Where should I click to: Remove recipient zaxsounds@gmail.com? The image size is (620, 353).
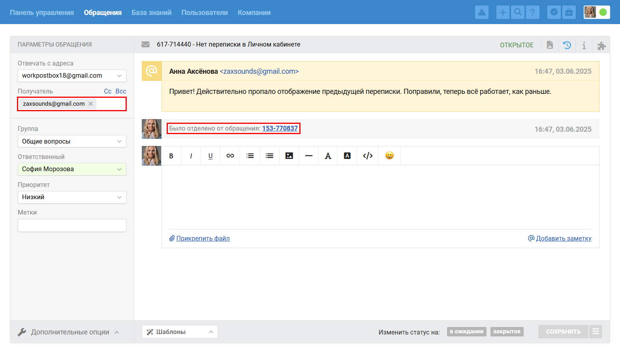pos(90,104)
